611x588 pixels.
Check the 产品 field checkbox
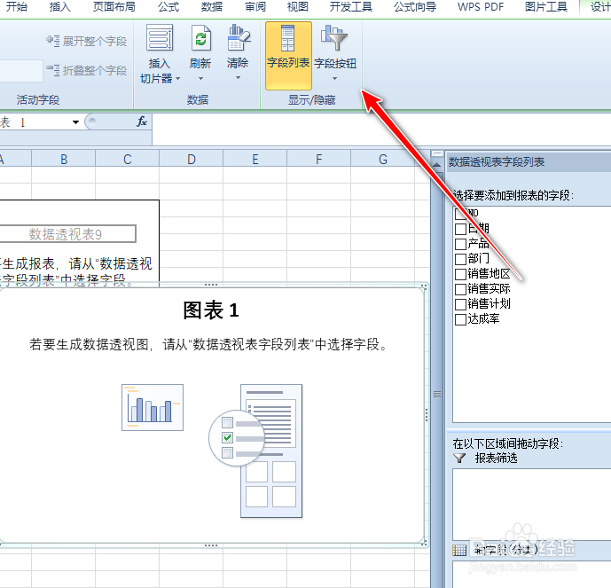pos(460,244)
